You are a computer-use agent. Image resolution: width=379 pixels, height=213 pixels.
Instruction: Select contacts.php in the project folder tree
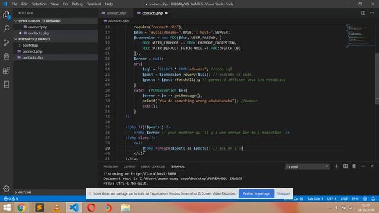tap(33, 57)
